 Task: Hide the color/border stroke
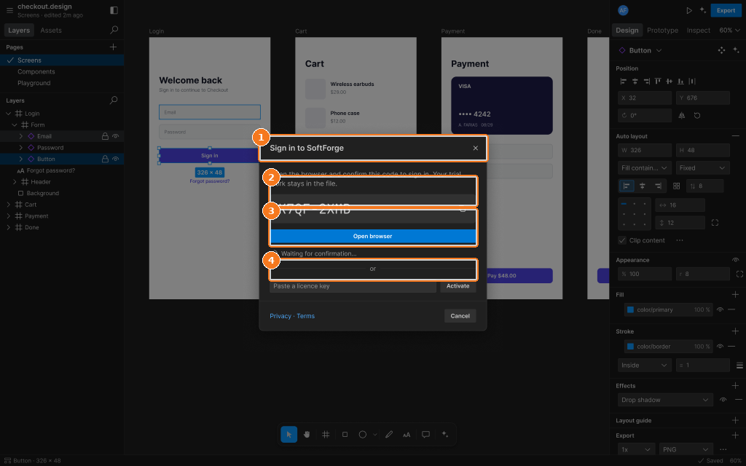coord(720,346)
